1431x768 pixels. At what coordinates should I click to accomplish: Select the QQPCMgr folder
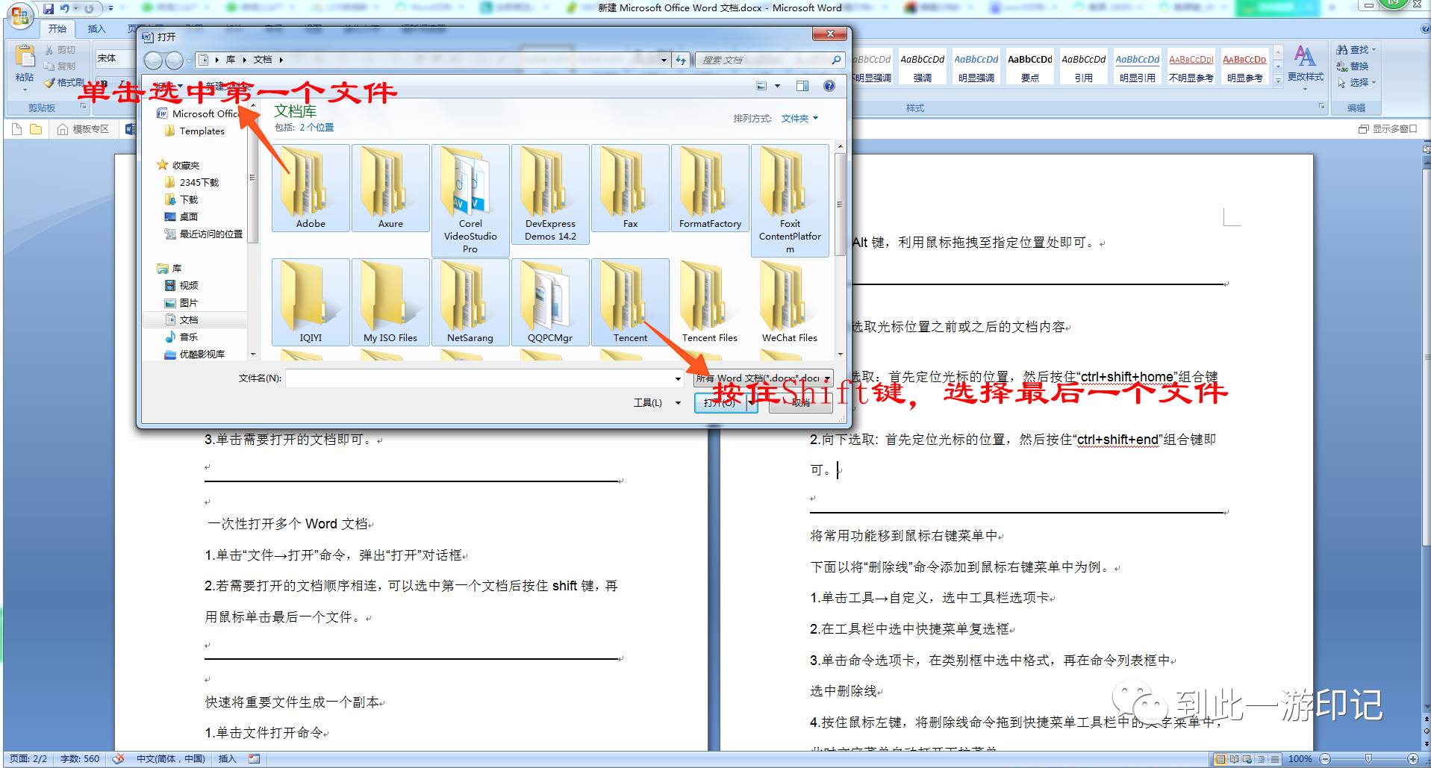(x=550, y=302)
